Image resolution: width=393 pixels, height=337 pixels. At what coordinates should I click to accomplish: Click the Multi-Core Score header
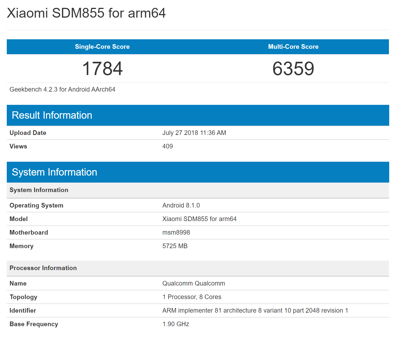click(x=293, y=47)
